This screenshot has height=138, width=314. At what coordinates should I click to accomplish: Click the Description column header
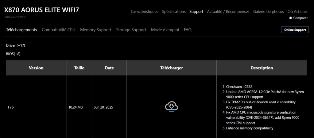click(x=262, y=68)
